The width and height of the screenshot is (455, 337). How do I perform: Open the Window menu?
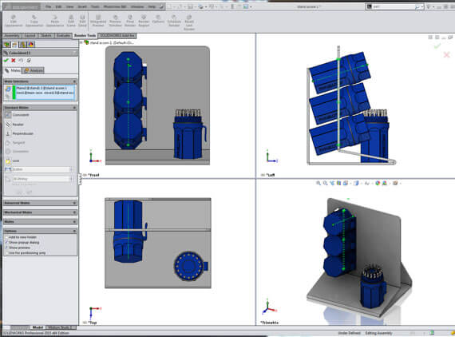tap(137, 6)
